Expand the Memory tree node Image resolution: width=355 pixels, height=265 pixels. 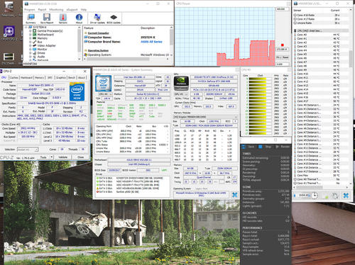point(31,38)
